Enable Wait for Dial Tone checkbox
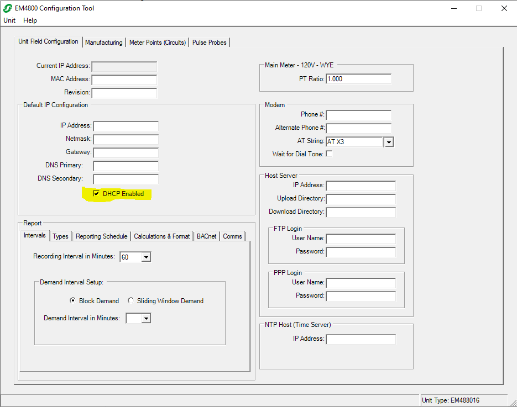517x407 pixels. (329, 154)
